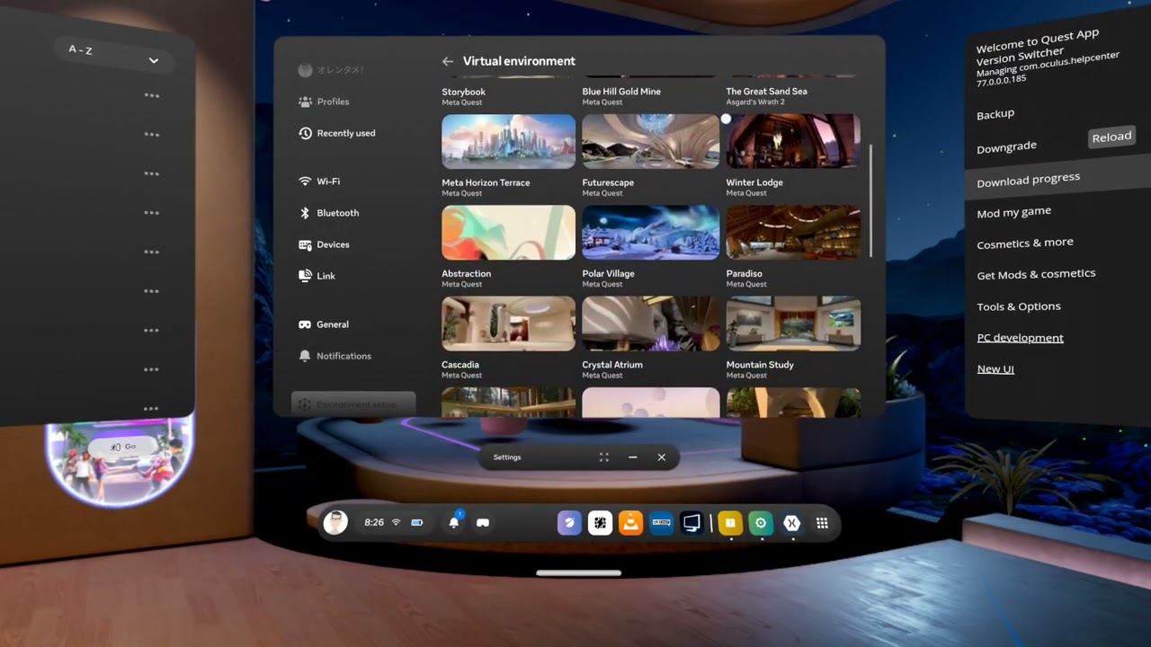1151x647 pixels.
Task: Go back from Virtual environment page
Action: coord(447,61)
